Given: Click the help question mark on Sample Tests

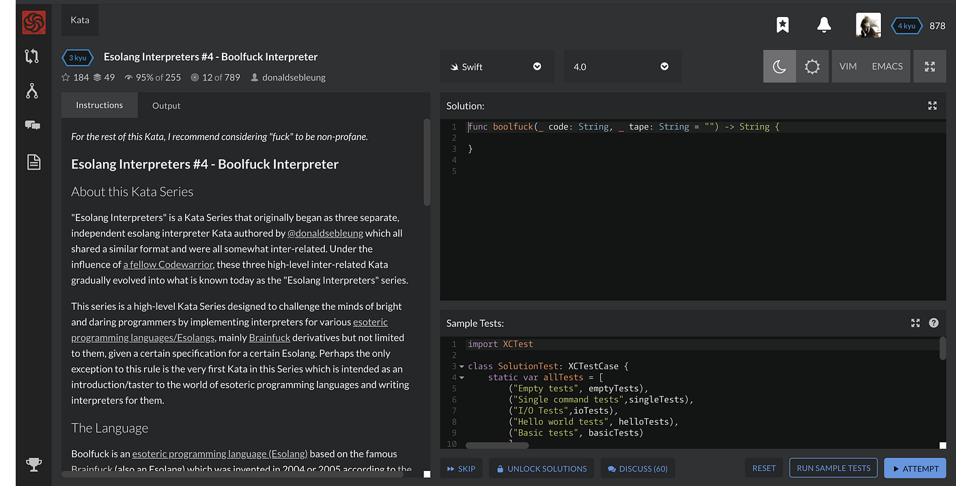Looking at the screenshot, I should tap(933, 323).
